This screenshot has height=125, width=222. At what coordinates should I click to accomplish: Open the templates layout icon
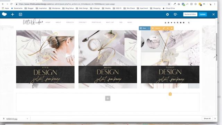(20, 14)
